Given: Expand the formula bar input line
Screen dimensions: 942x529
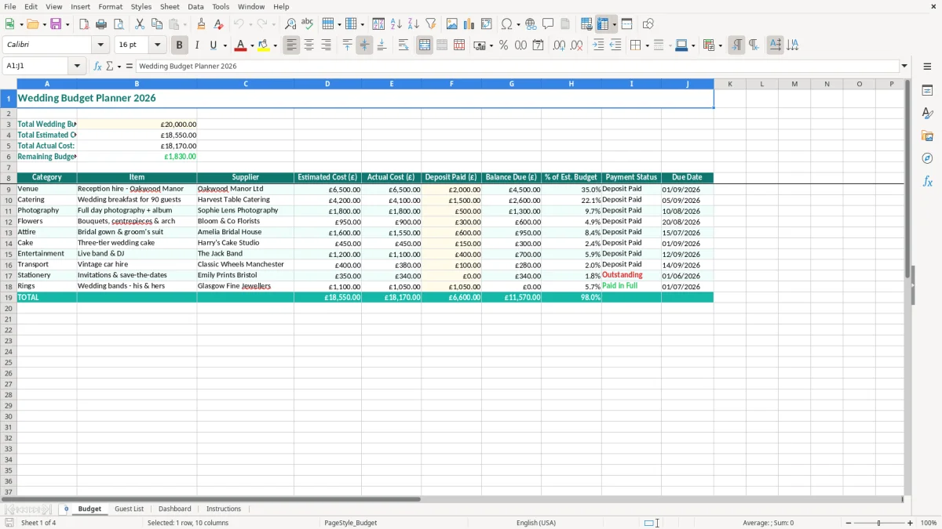Looking at the screenshot, I should click(x=904, y=67).
